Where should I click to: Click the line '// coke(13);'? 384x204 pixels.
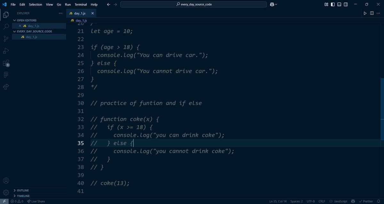[x=110, y=183]
